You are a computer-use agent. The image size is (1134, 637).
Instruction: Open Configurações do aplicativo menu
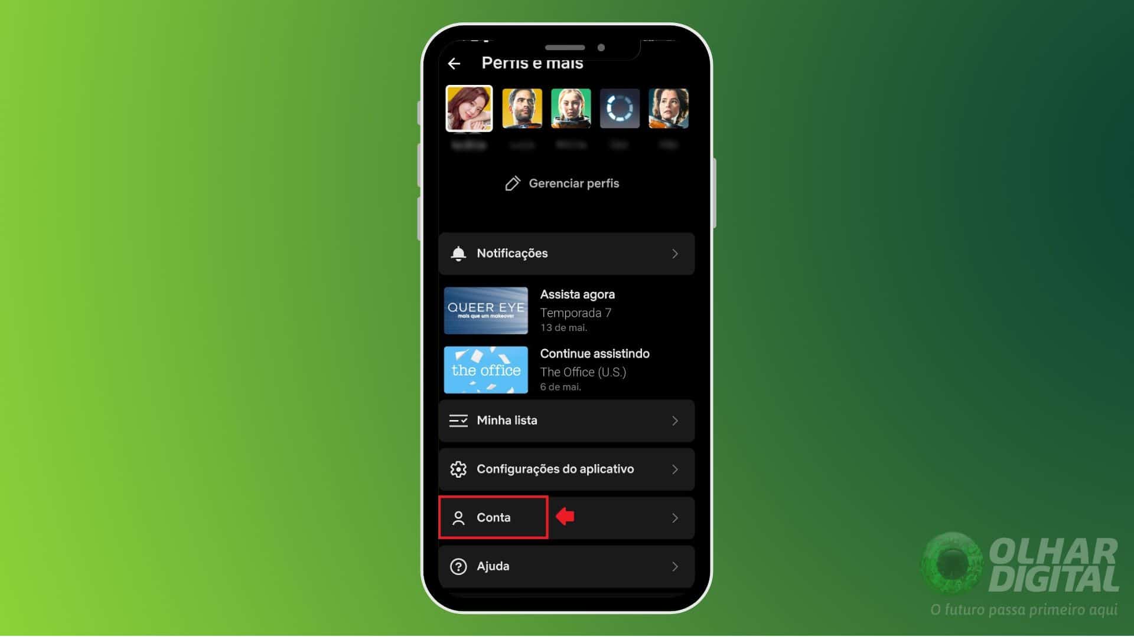pos(566,469)
